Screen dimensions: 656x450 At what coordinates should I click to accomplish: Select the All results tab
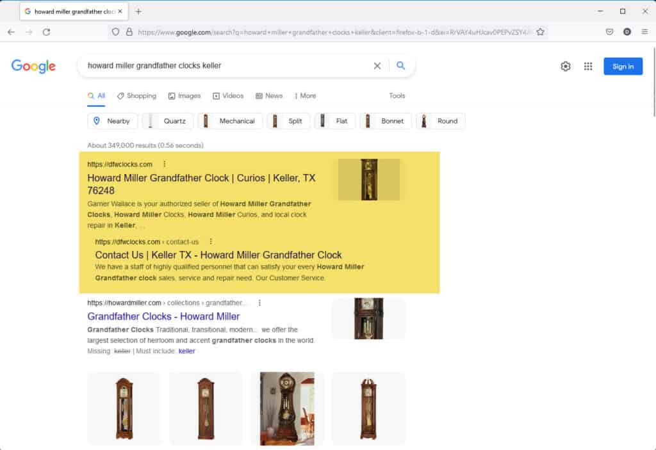pyautogui.click(x=96, y=96)
